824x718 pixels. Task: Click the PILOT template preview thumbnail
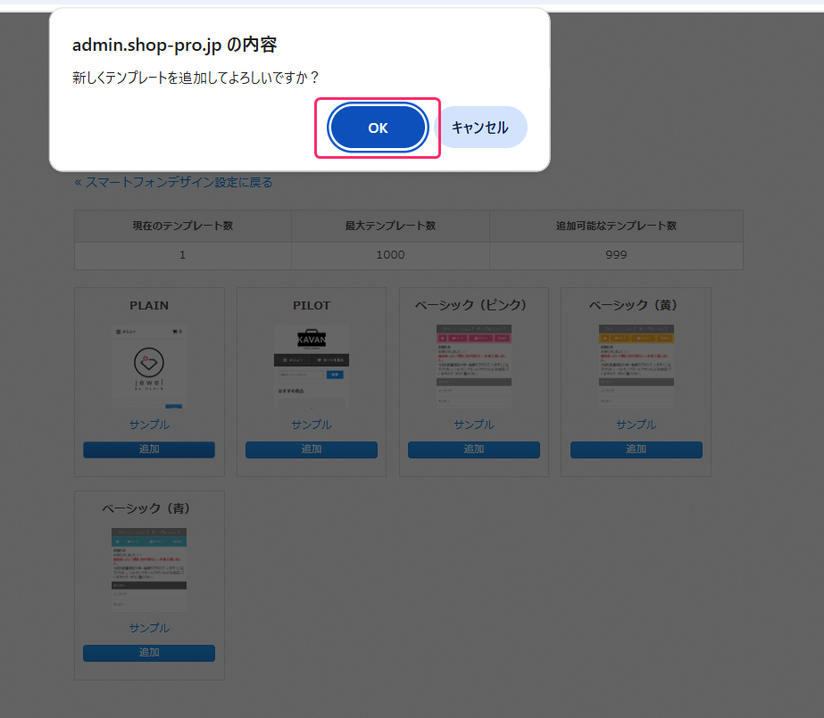tap(312, 367)
